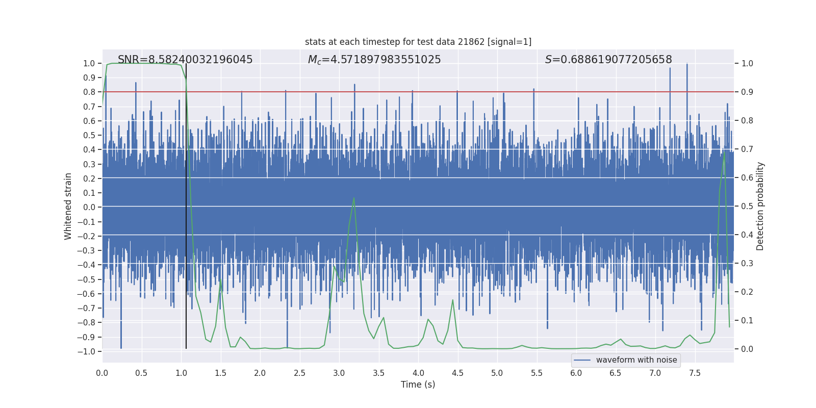Click the plot title for test data 21862

(x=418, y=42)
